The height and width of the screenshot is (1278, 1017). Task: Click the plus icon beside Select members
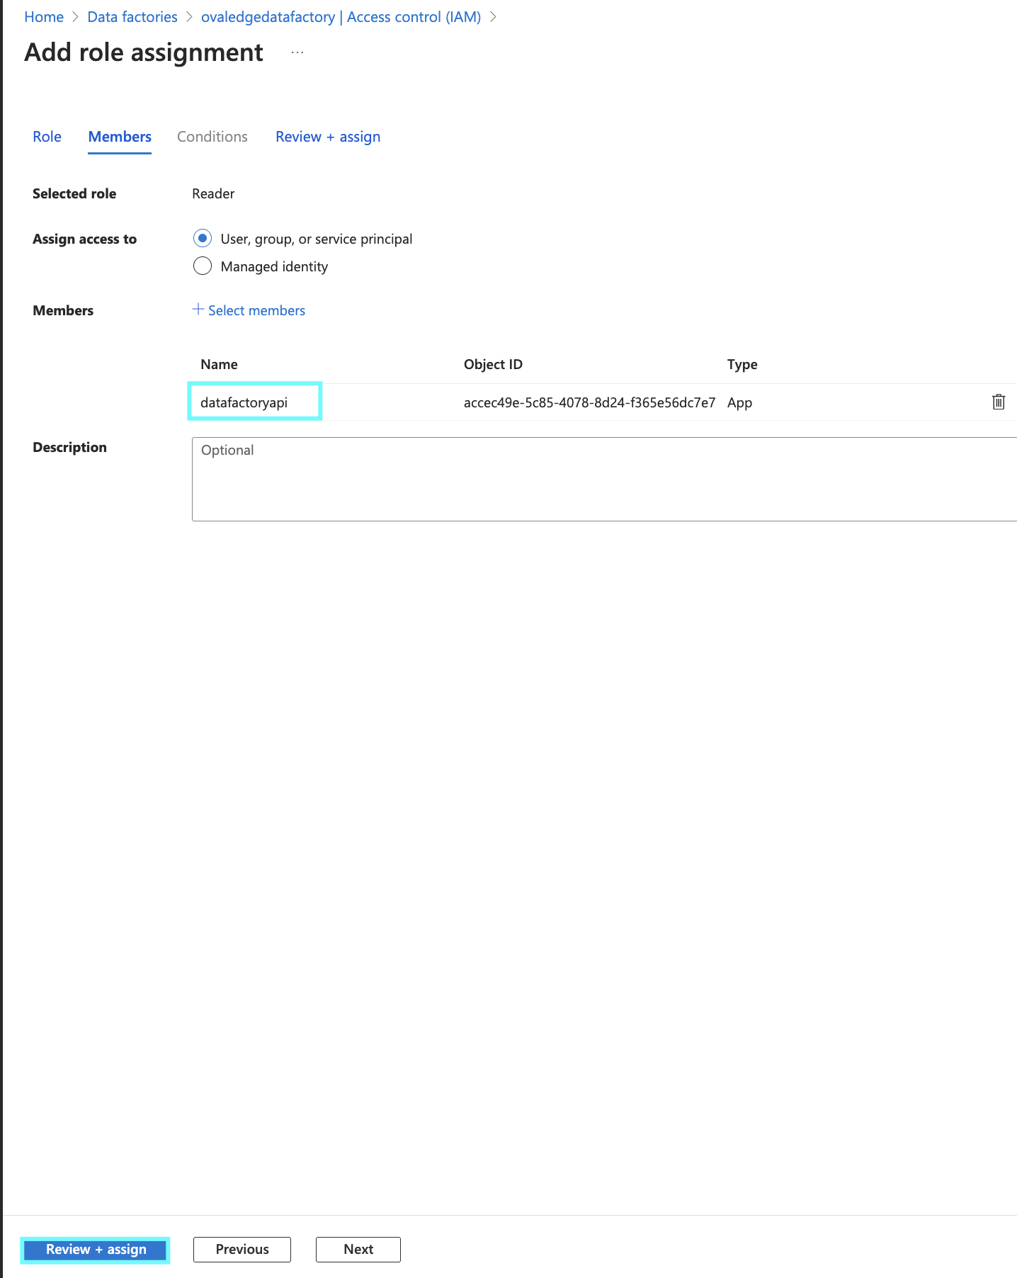click(198, 310)
